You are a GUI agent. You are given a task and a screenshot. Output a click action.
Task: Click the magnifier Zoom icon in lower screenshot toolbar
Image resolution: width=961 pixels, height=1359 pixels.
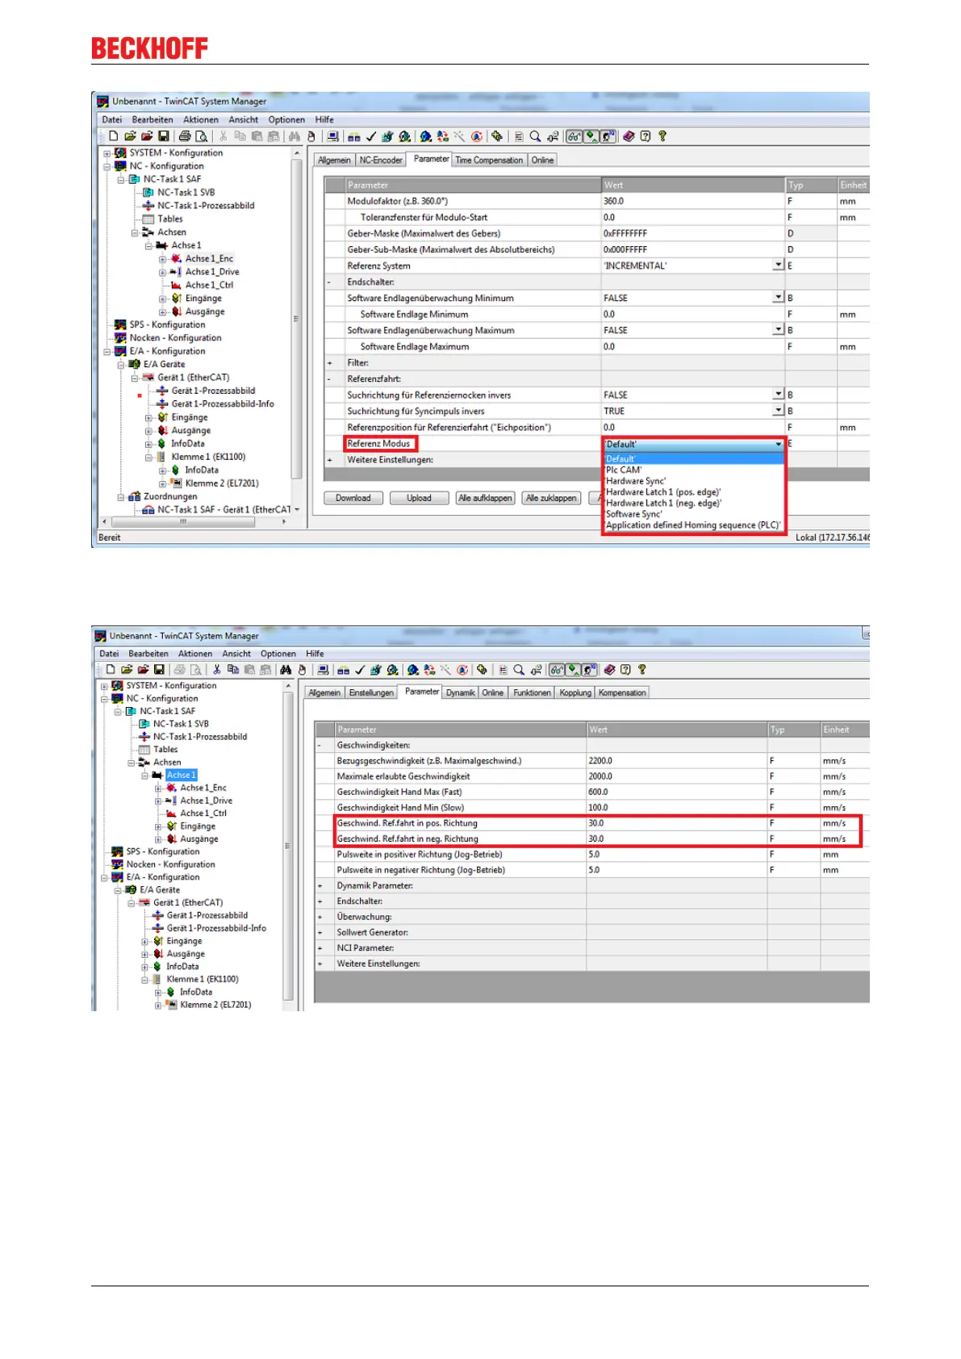pyautogui.click(x=519, y=670)
